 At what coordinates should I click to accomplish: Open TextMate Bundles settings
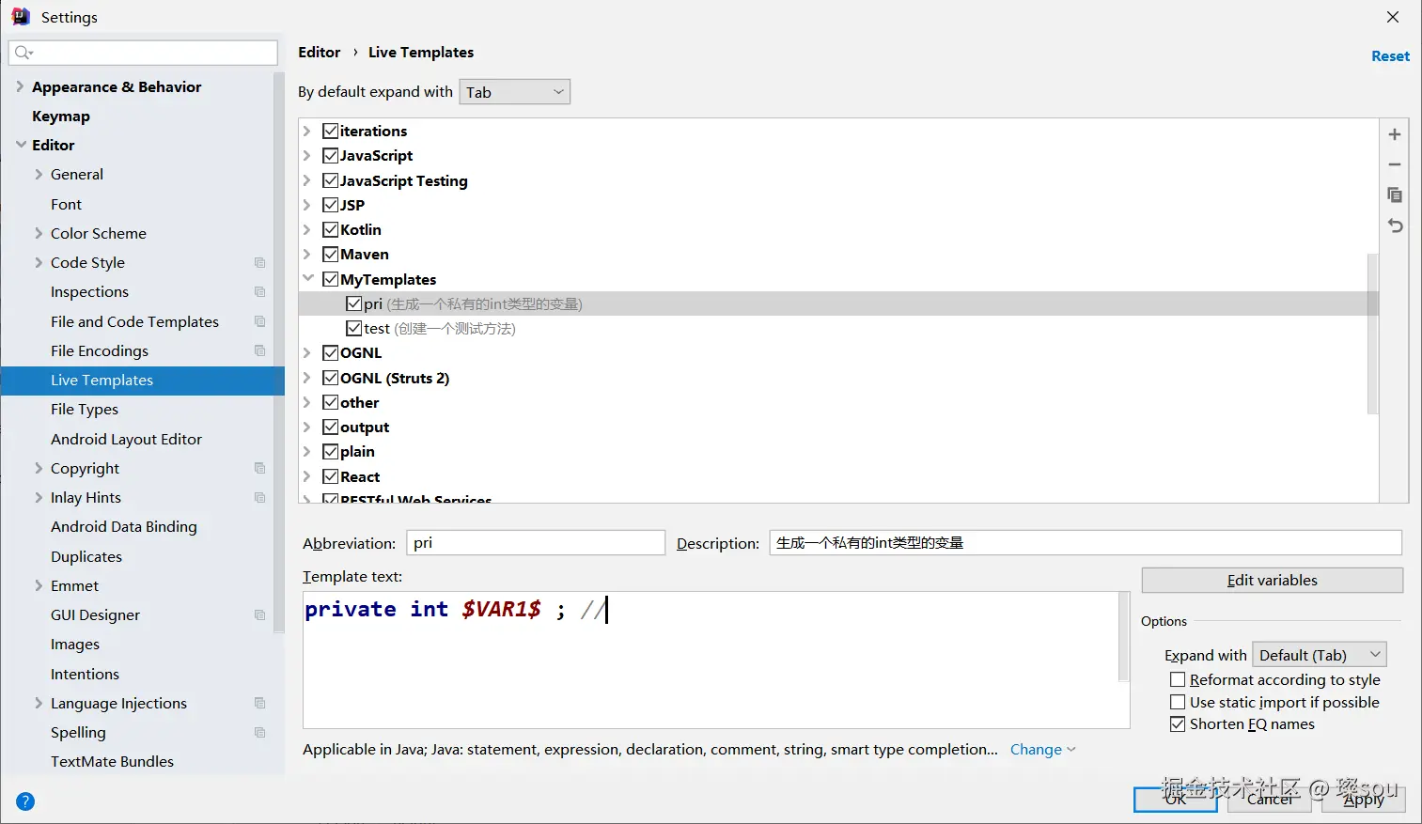point(112,761)
